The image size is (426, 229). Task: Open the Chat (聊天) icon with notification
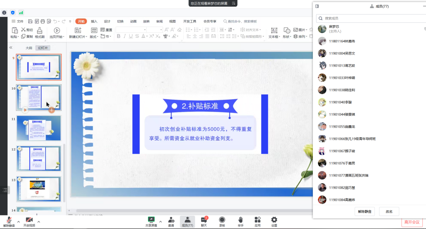204,220
